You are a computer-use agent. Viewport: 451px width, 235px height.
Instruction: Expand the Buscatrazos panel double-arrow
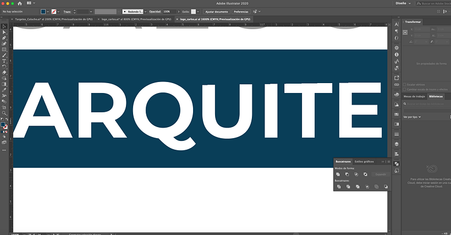click(x=383, y=162)
